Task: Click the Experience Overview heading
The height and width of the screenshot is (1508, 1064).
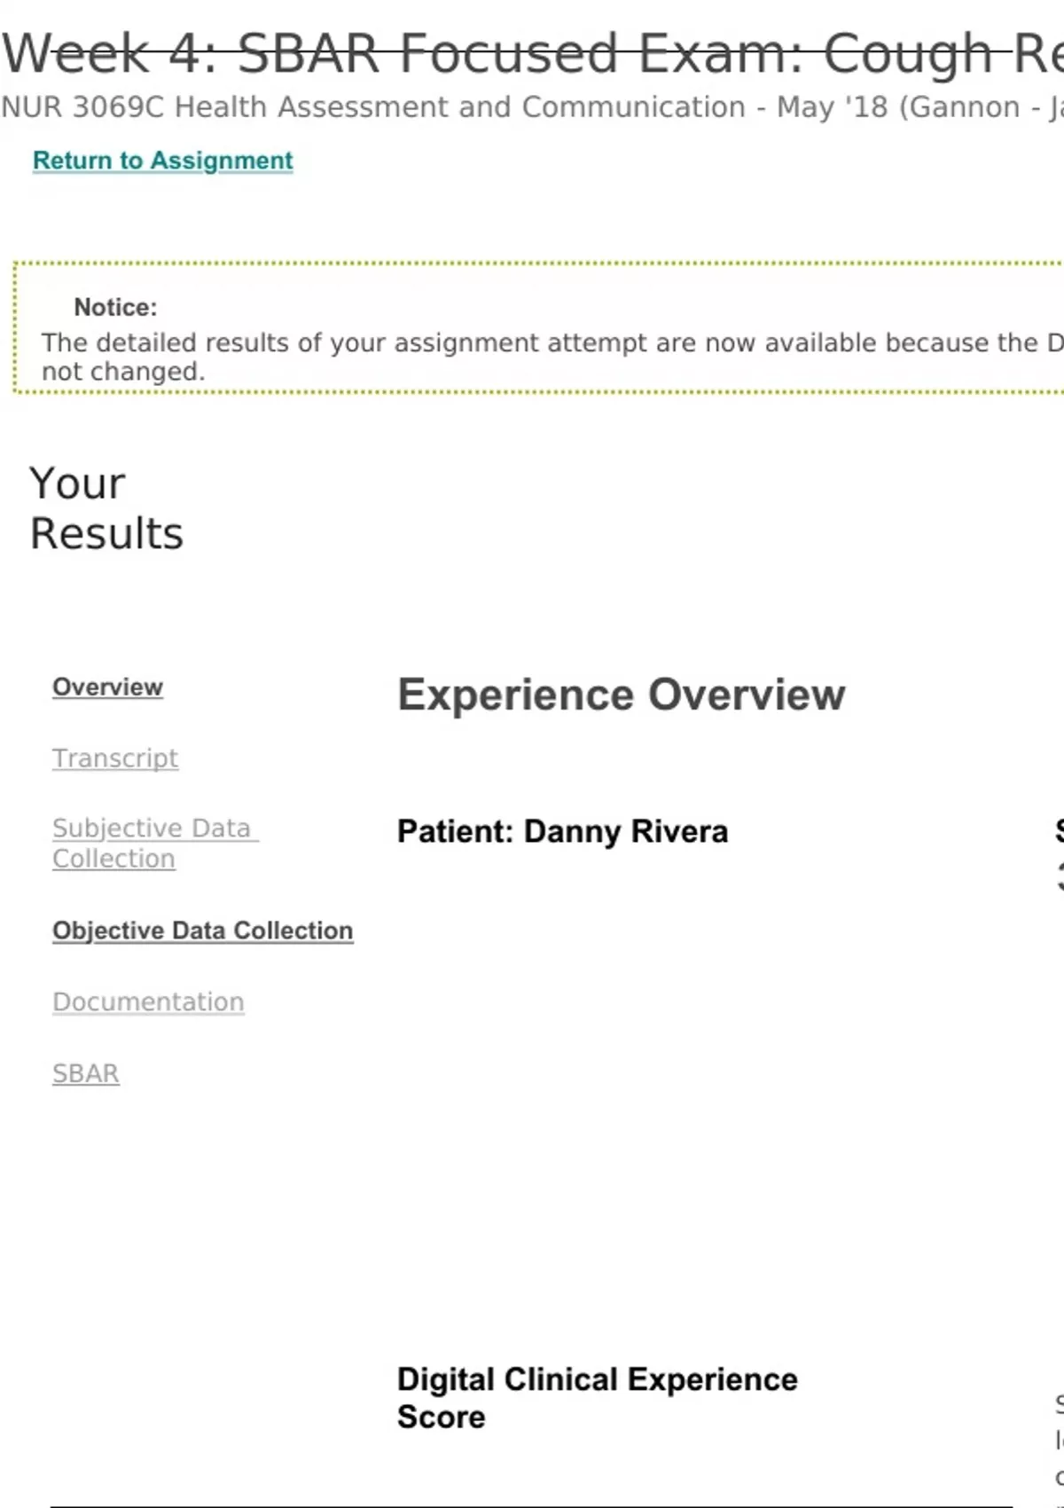Action: pyautogui.click(x=621, y=695)
